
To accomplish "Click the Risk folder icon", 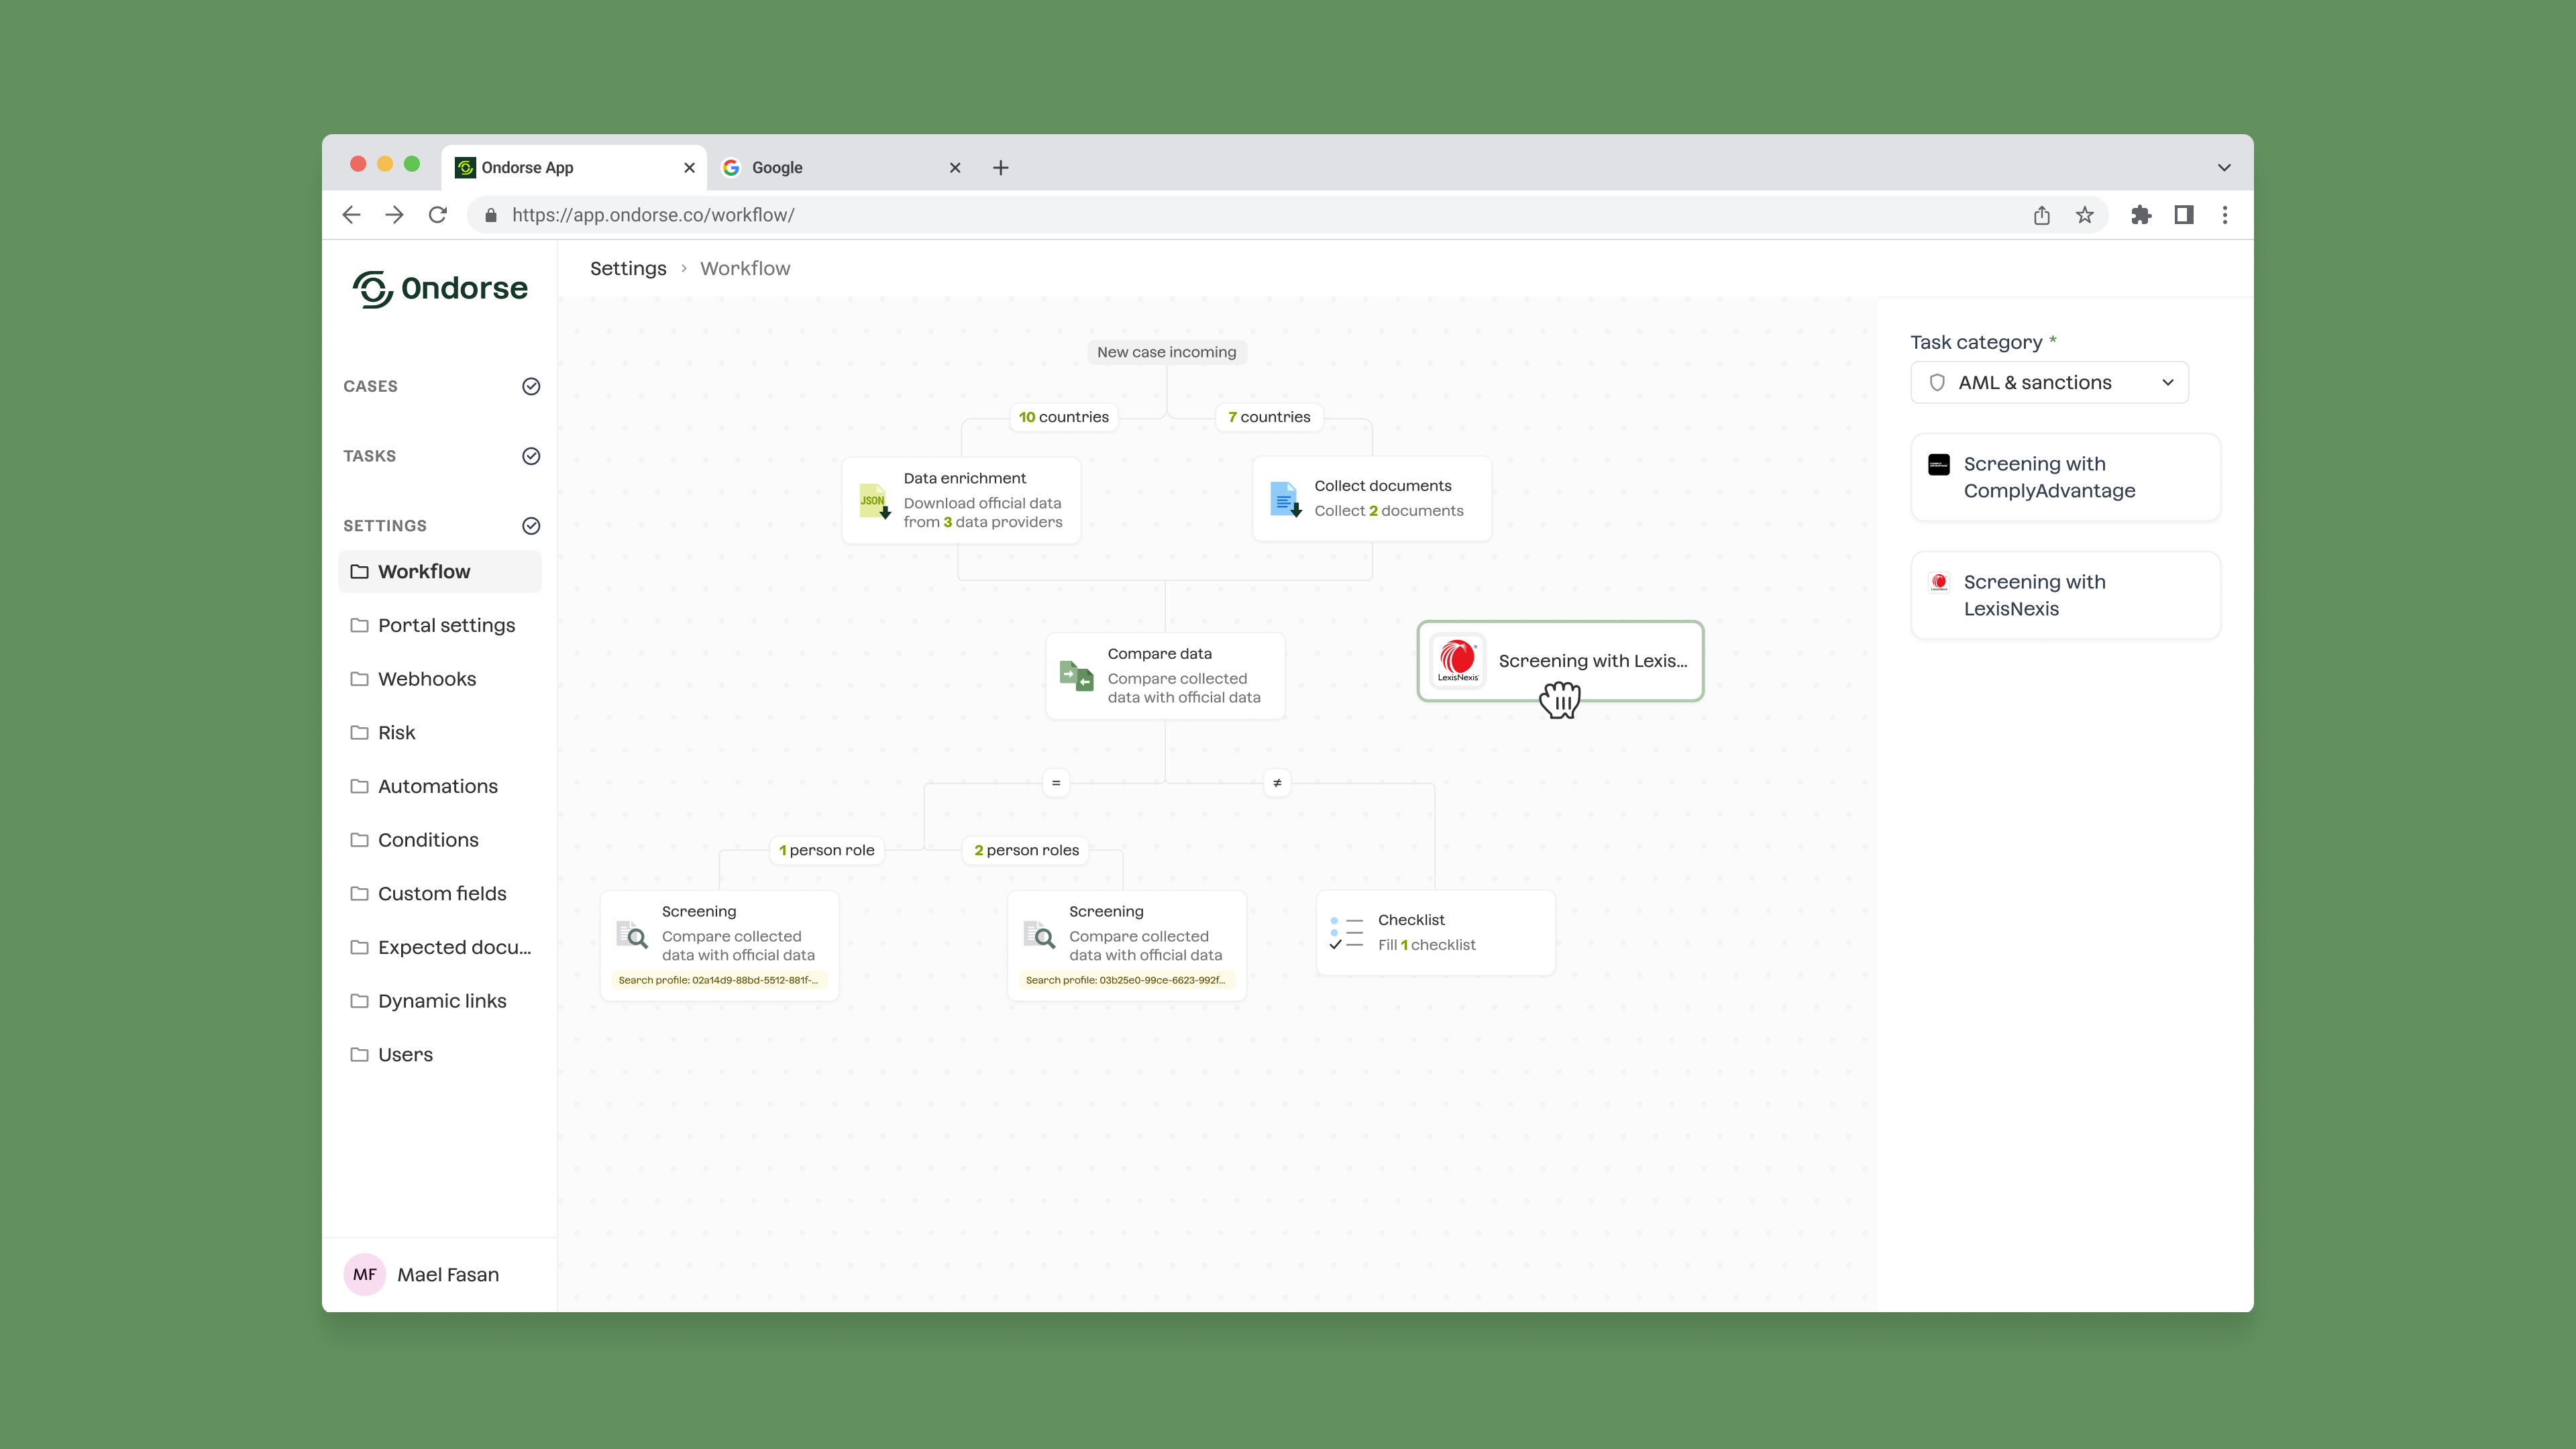I will 359,732.
